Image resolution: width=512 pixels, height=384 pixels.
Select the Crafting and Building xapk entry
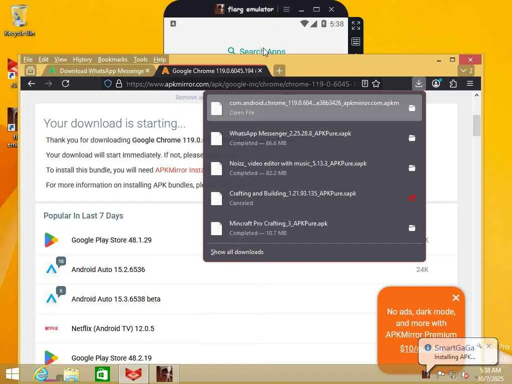click(x=314, y=198)
